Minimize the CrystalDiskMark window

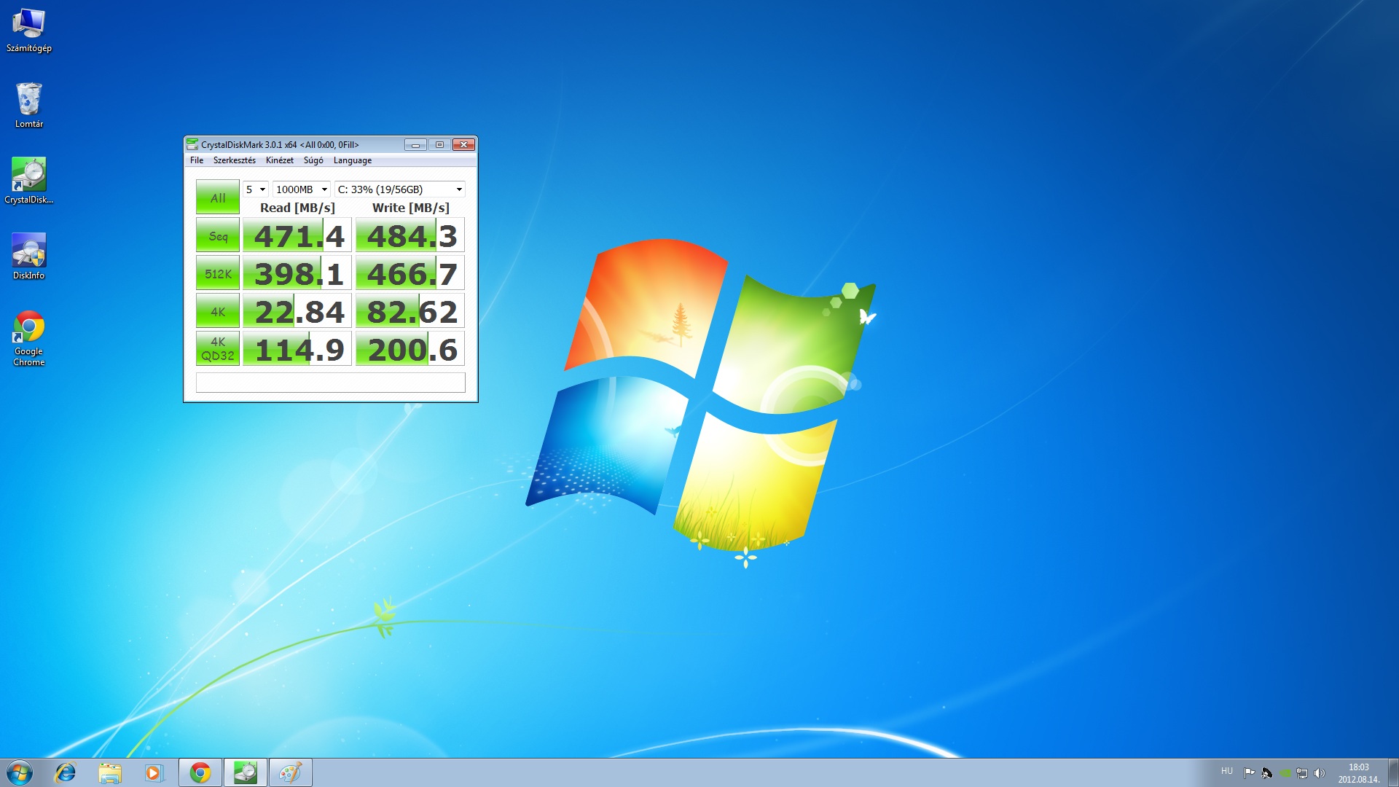(415, 144)
